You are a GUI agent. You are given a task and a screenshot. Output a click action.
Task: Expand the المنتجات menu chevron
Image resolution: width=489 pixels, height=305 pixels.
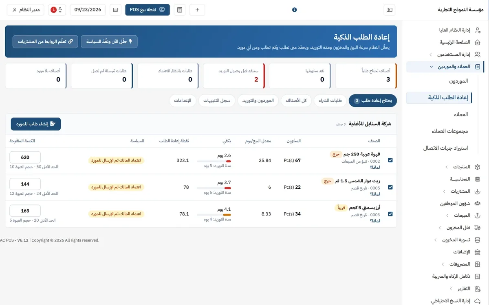(x=447, y=167)
